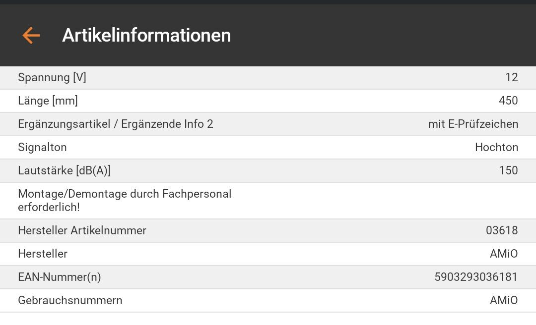Tap the orange back arrow icon
This screenshot has height=325, width=536.
click(31, 35)
